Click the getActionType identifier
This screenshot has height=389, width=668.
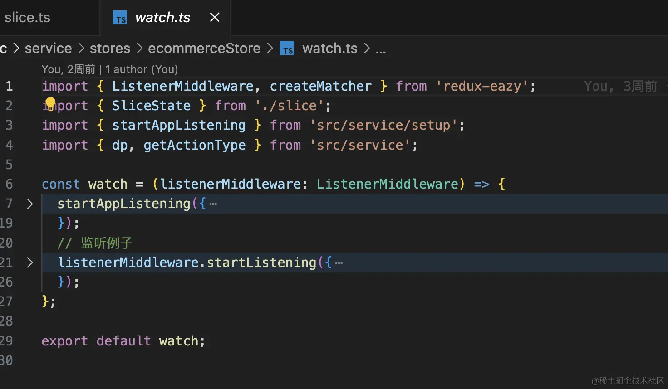195,145
